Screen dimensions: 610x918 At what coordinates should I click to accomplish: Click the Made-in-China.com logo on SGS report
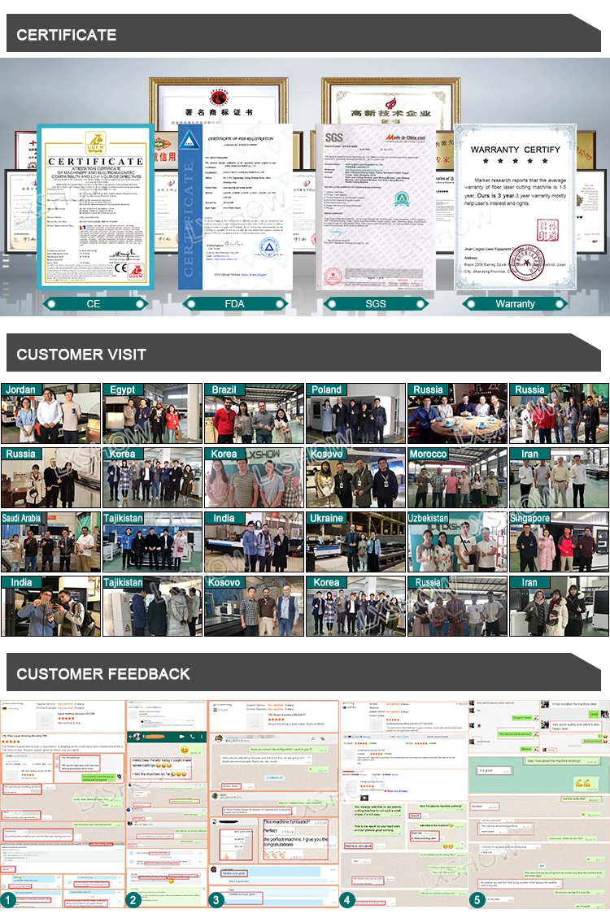(x=406, y=138)
